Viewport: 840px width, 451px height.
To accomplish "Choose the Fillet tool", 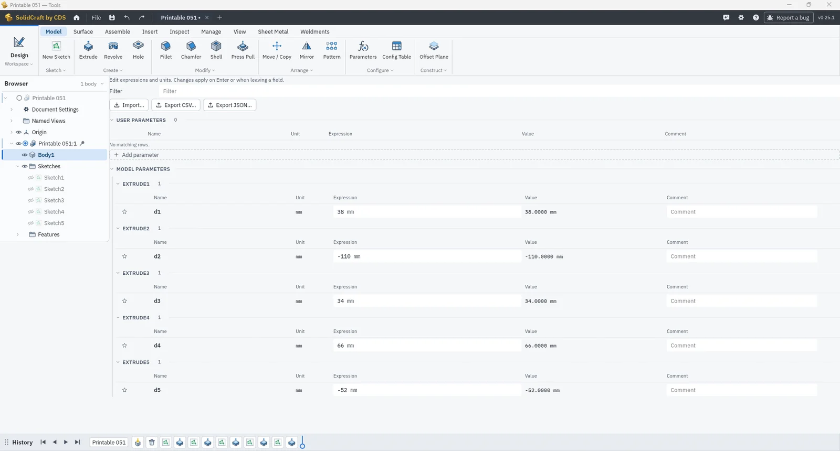I will point(166,50).
